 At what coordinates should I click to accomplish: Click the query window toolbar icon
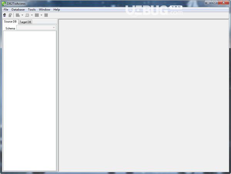point(27,15)
